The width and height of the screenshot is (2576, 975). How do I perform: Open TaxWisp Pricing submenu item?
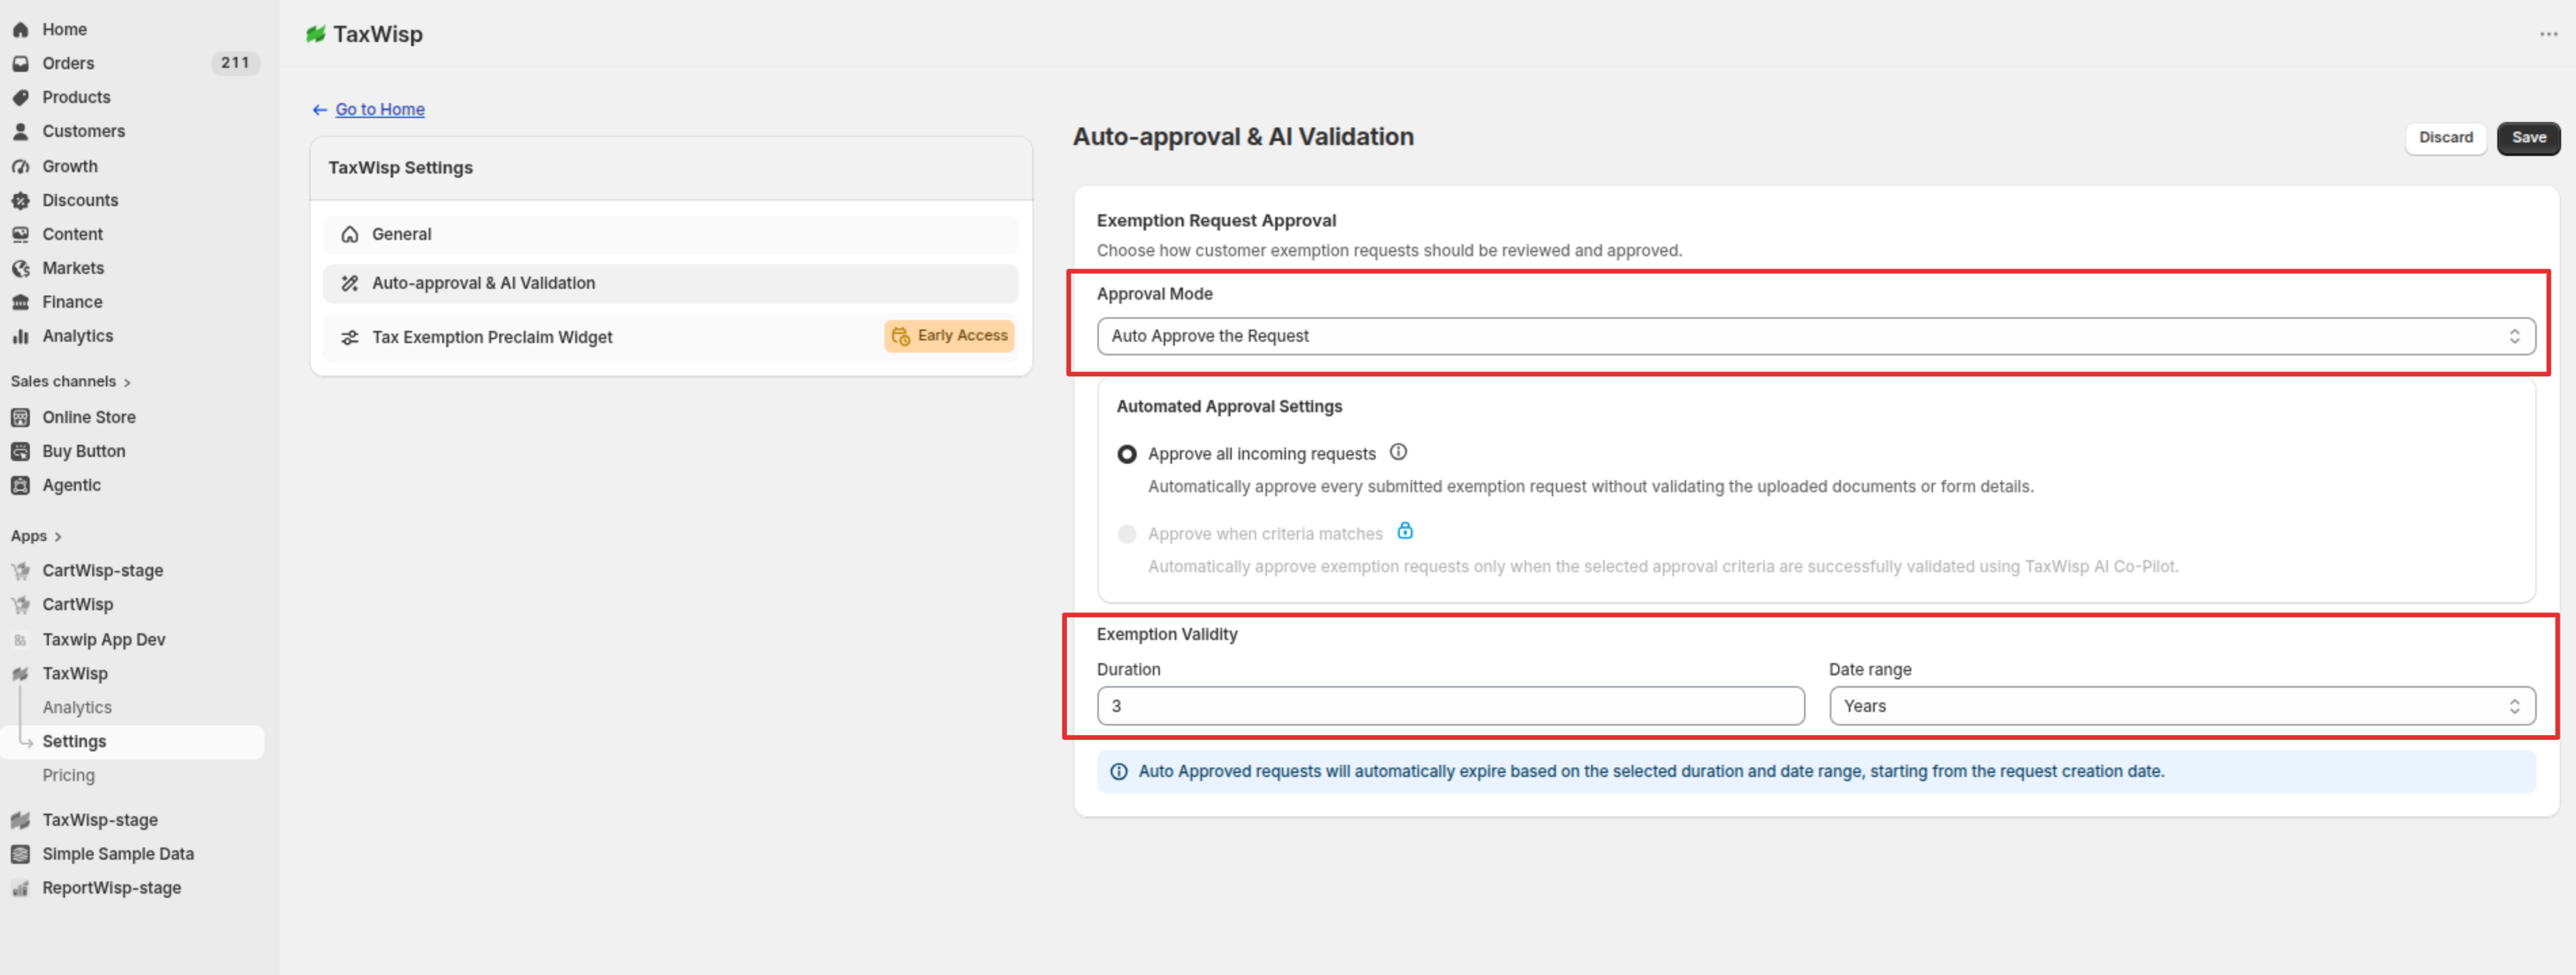coord(68,776)
